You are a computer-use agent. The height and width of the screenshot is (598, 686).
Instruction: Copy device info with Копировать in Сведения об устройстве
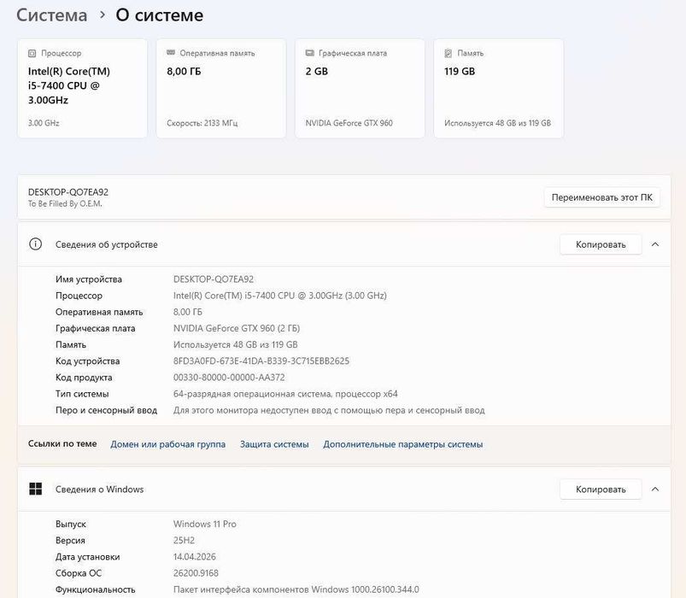point(601,244)
